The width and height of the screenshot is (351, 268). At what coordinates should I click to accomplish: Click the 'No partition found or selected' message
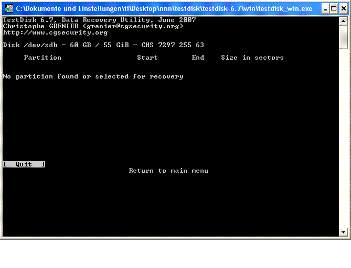[93, 76]
